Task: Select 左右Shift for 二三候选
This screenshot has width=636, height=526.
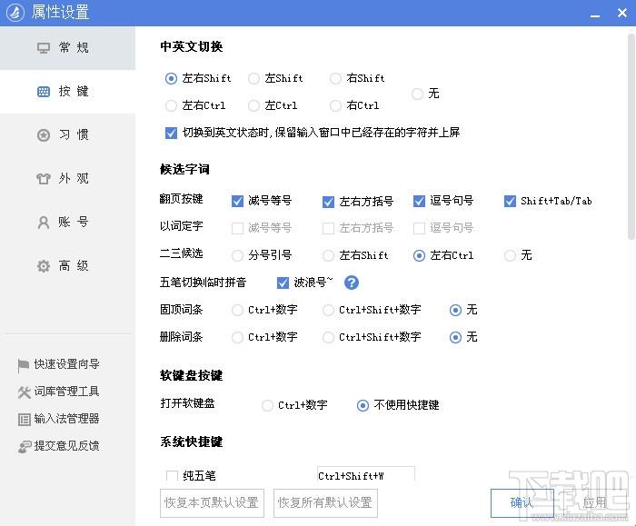Action: (328, 255)
